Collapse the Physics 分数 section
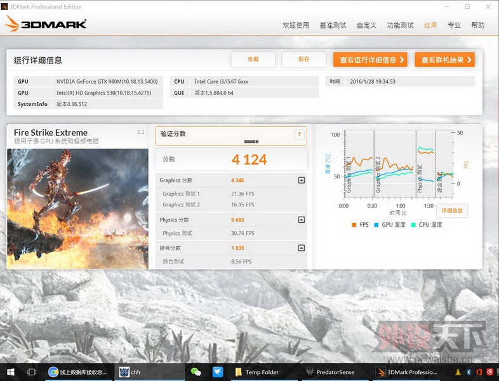Viewport: 499px width, 381px height. coord(302,220)
